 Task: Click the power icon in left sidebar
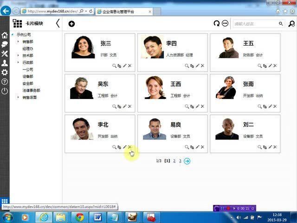tap(5, 91)
